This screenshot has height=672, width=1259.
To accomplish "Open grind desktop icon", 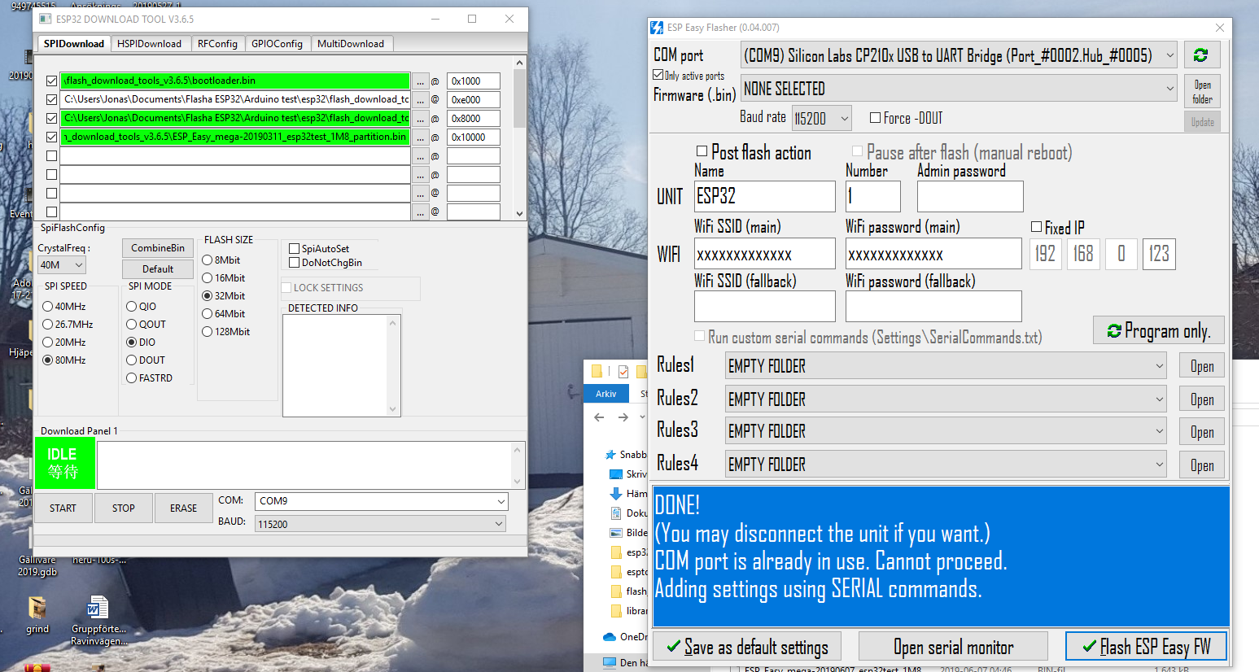I will tap(37, 614).
